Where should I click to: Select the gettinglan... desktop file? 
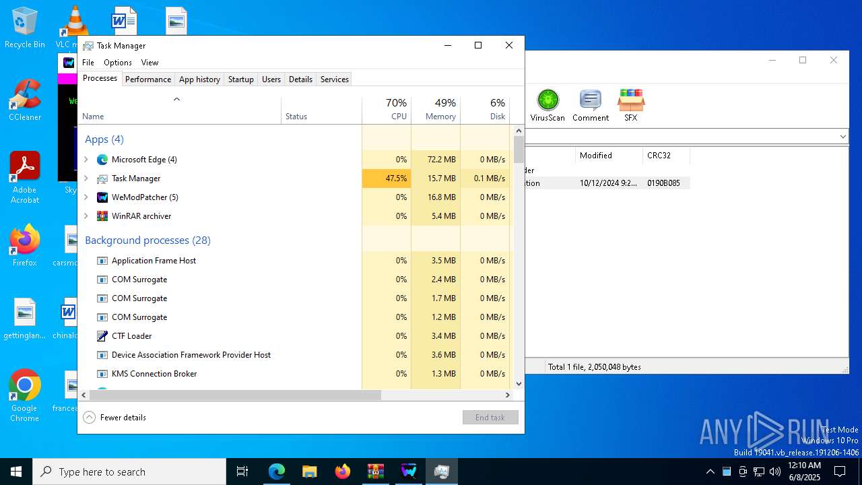[x=25, y=319]
